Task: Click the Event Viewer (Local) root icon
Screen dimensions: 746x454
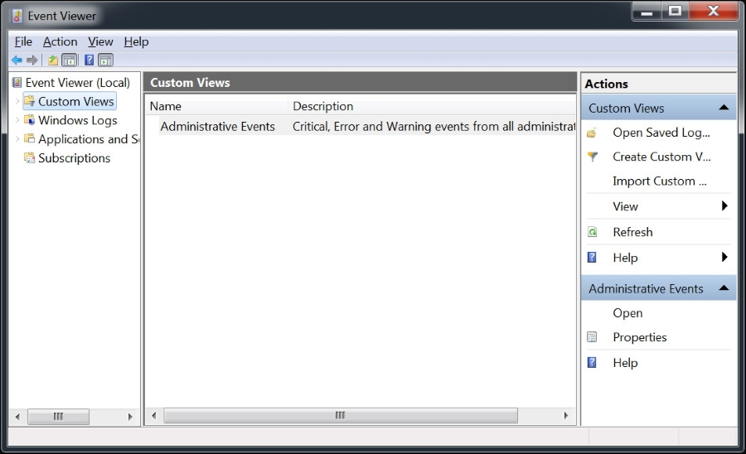Action: [17, 83]
